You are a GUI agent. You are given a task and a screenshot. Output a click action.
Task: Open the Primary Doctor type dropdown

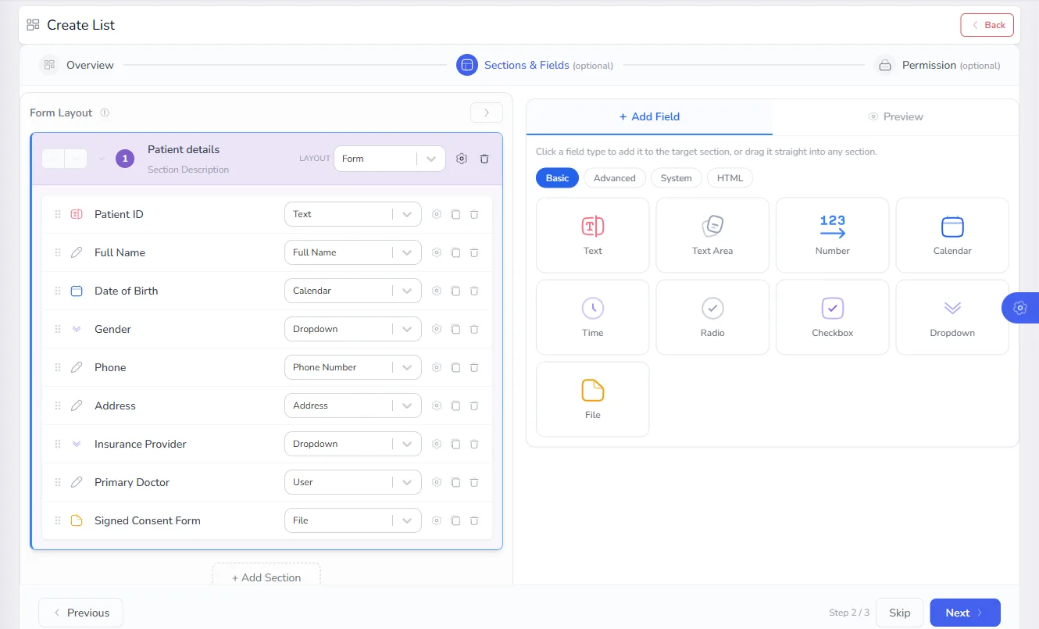pyautogui.click(x=353, y=482)
